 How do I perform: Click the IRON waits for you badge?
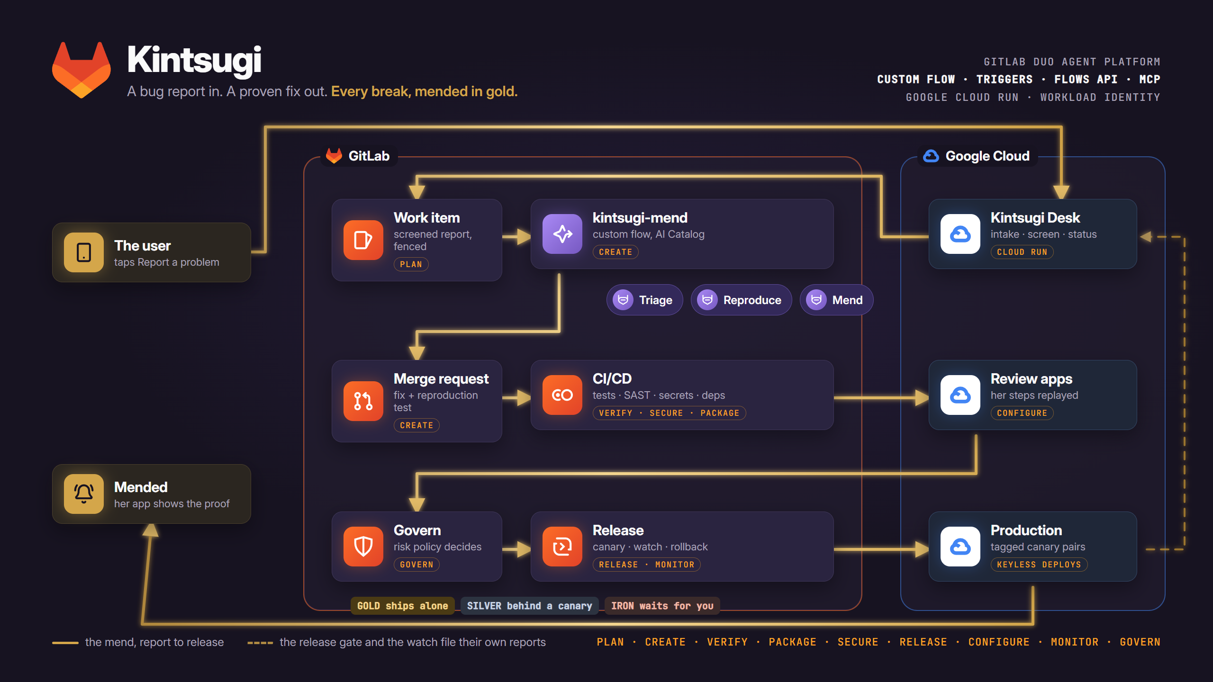click(x=662, y=606)
